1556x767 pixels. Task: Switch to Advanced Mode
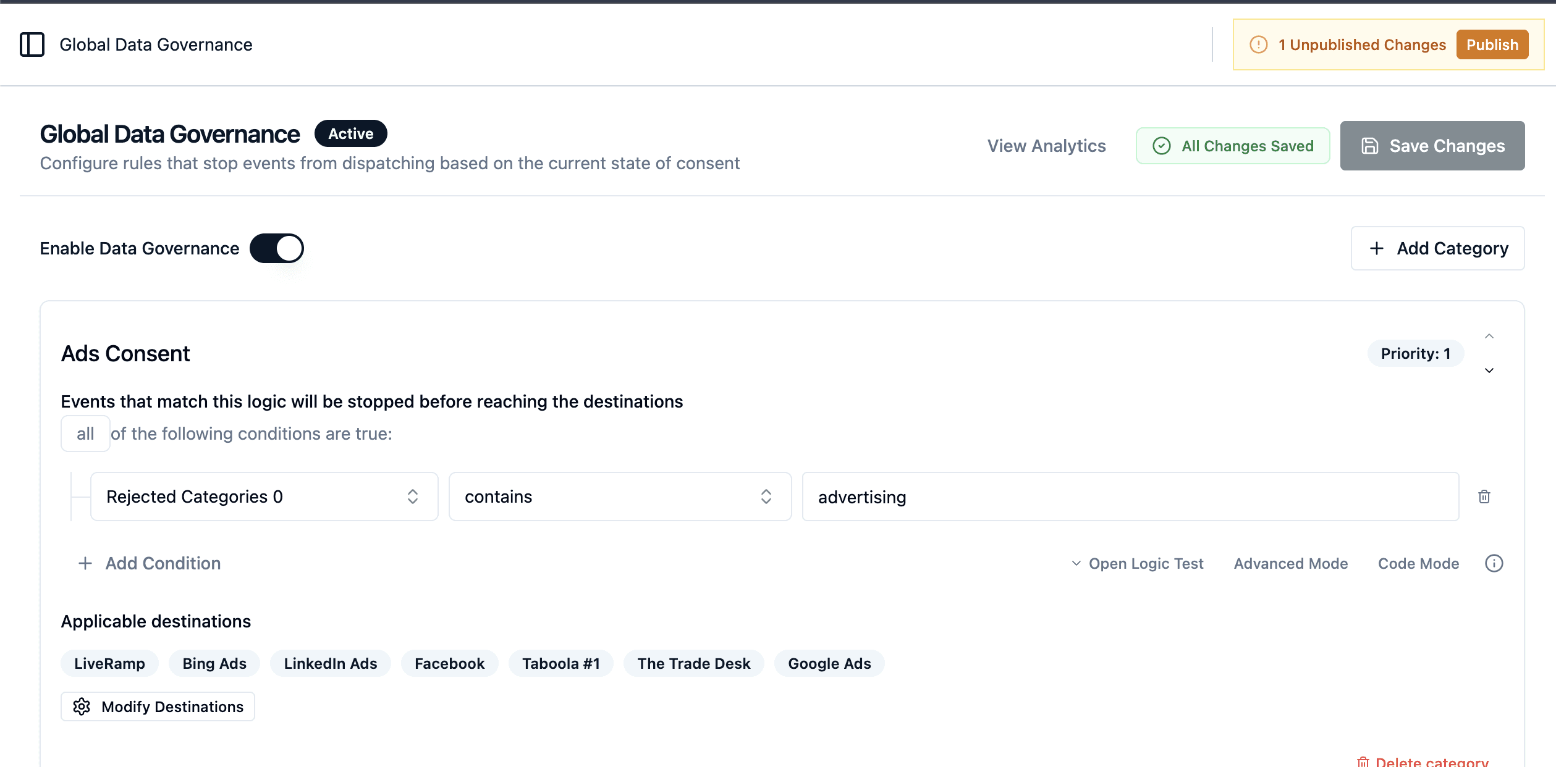coord(1290,563)
